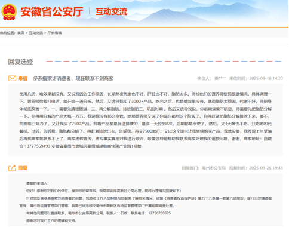Click the closing line 感谢您对我们工作的理解和支持
The image size is (289, 227).
51,220
